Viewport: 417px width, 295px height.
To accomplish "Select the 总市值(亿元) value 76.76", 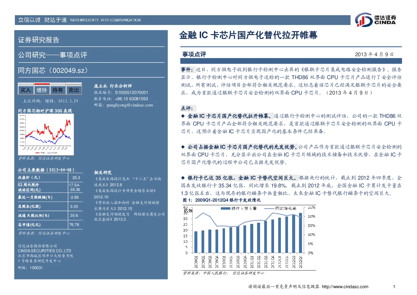I will point(74,225).
